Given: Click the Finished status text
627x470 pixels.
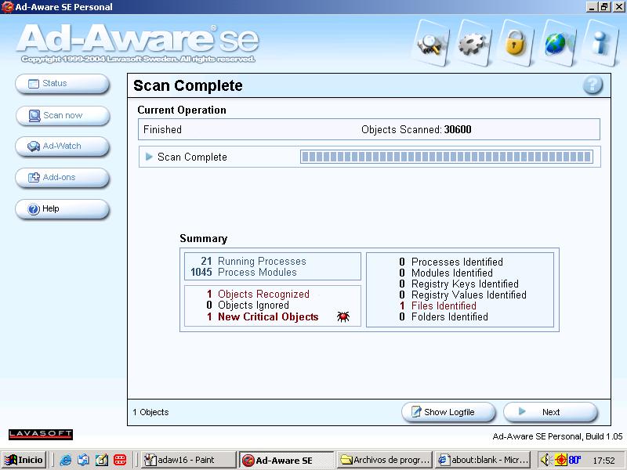Looking at the screenshot, I should pyautogui.click(x=162, y=129).
